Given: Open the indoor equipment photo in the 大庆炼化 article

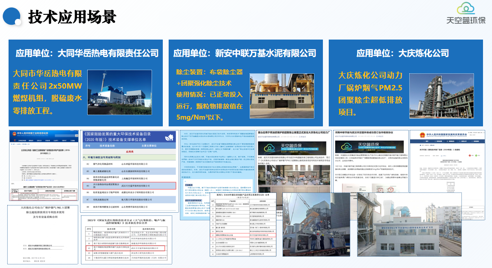Looking at the screenshot, I should (x=294, y=179).
